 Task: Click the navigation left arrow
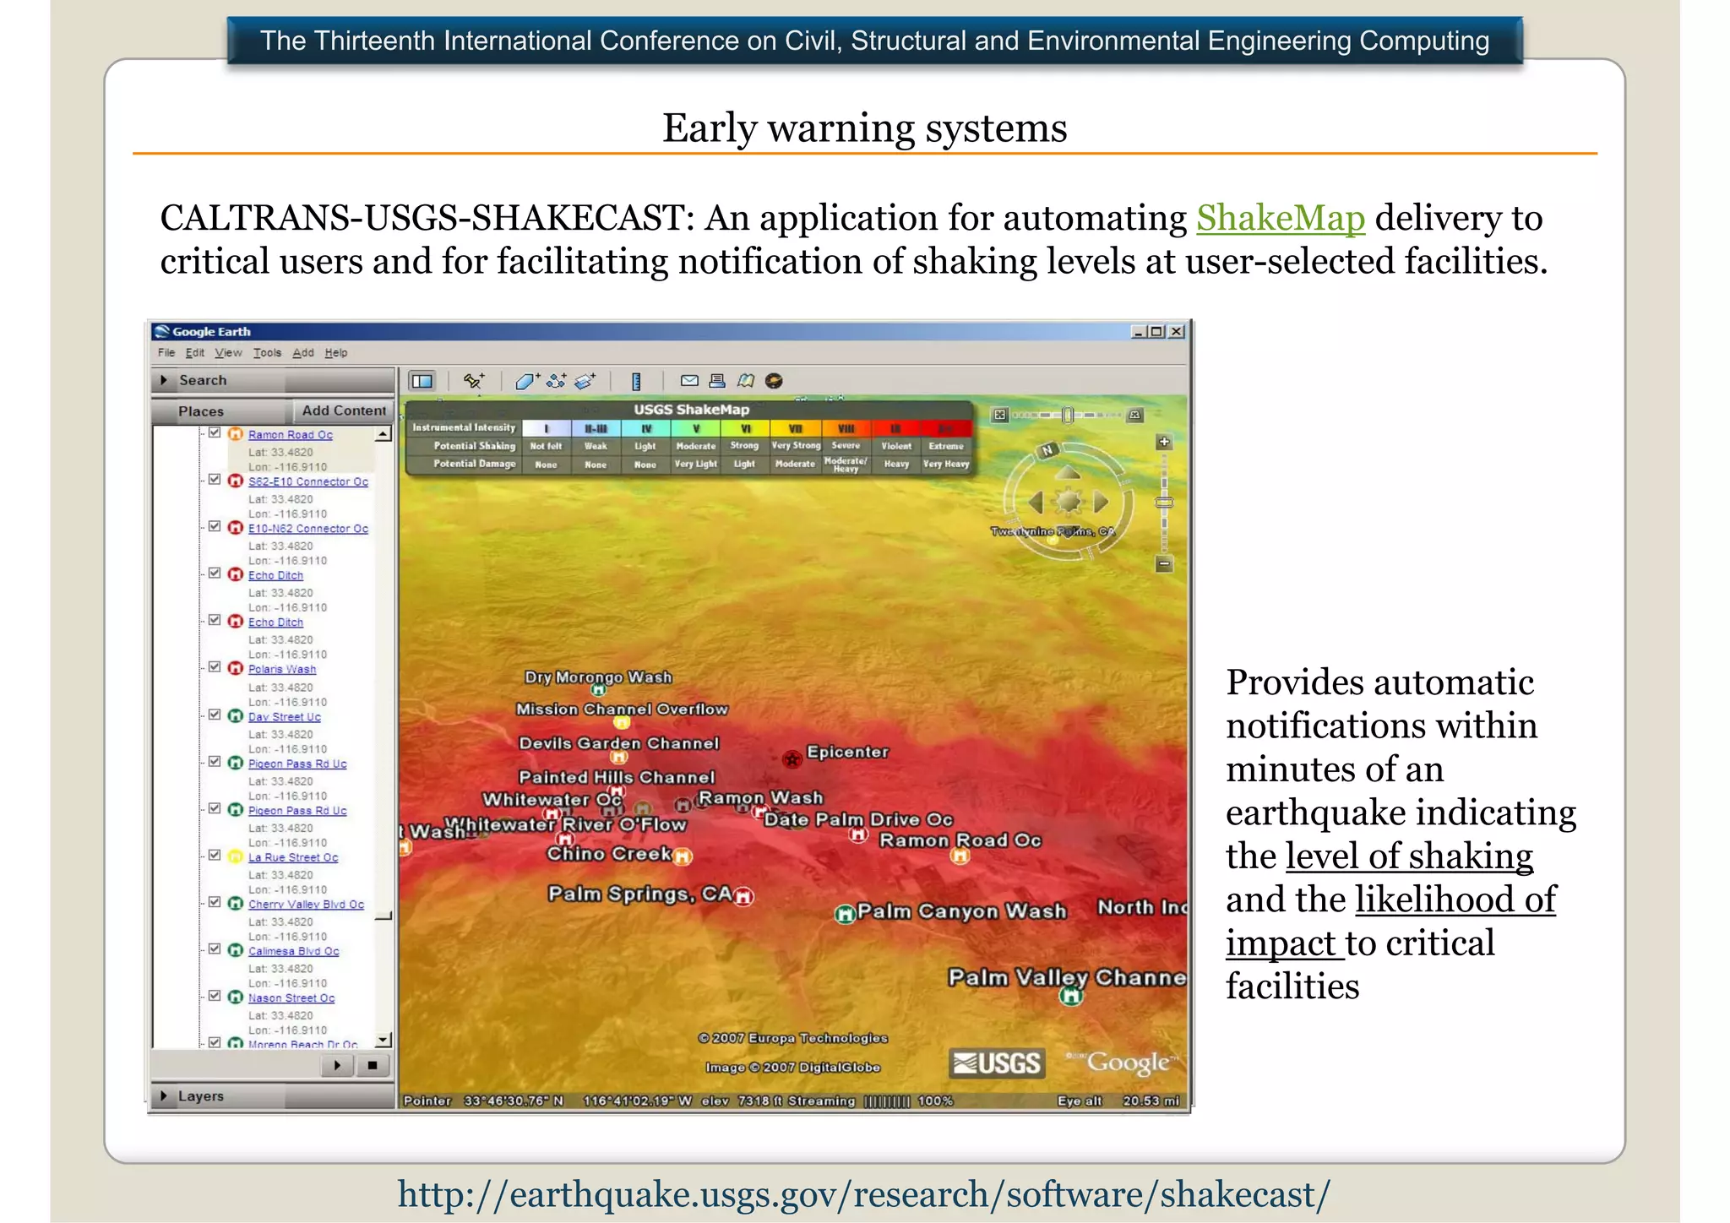[1036, 503]
